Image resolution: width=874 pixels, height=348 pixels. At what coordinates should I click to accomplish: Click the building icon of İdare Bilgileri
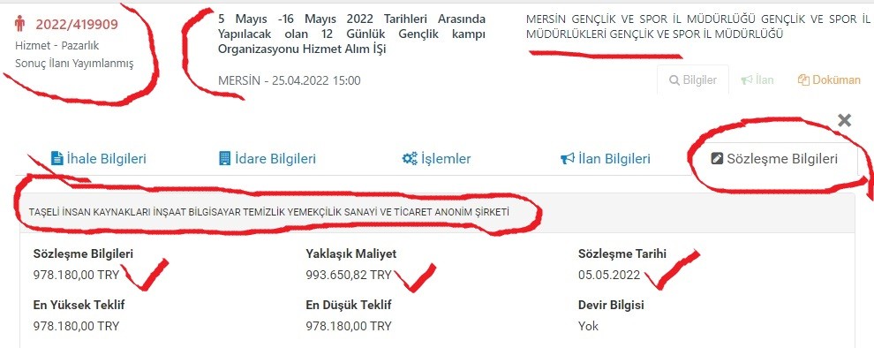click(x=224, y=158)
